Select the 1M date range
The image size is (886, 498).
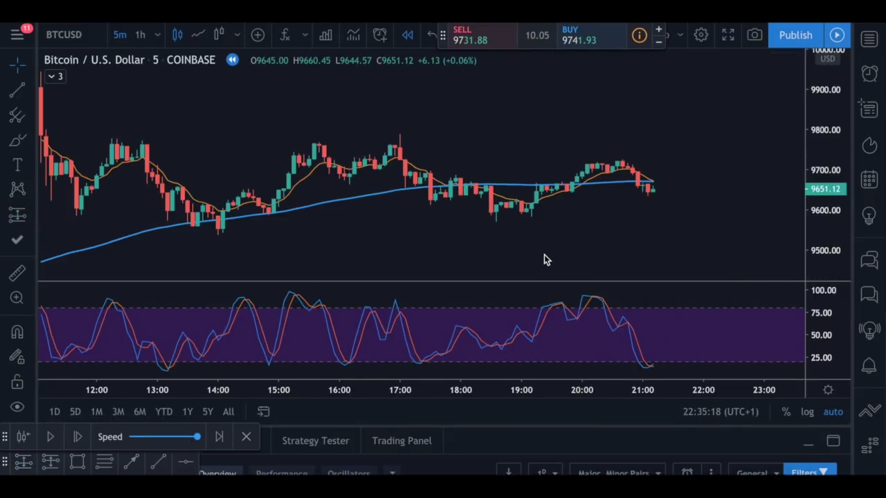(97, 412)
